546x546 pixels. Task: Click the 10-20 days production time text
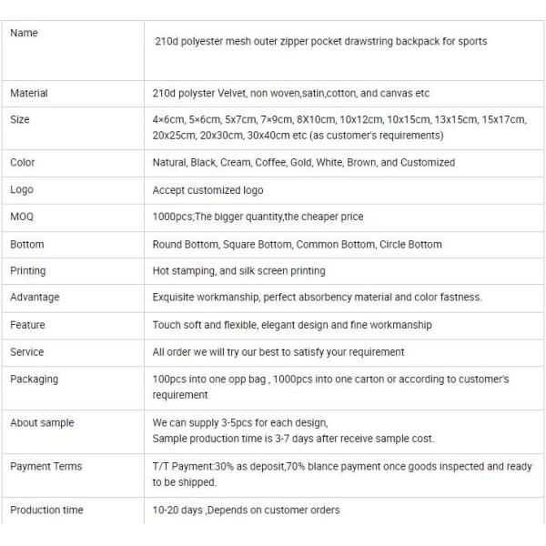tap(246, 511)
